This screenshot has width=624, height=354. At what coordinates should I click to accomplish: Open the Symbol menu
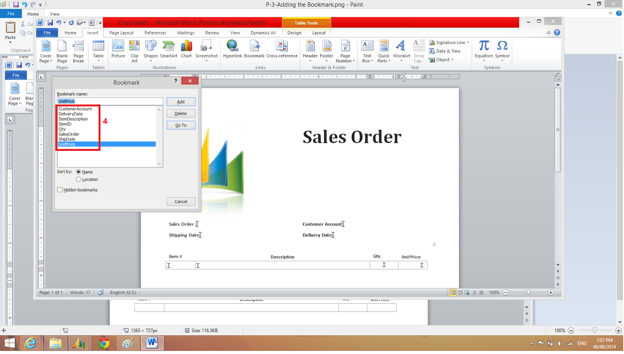click(x=502, y=51)
